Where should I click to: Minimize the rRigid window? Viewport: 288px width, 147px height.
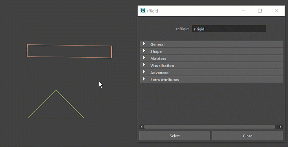pyautogui.click(x=244, y=11)
